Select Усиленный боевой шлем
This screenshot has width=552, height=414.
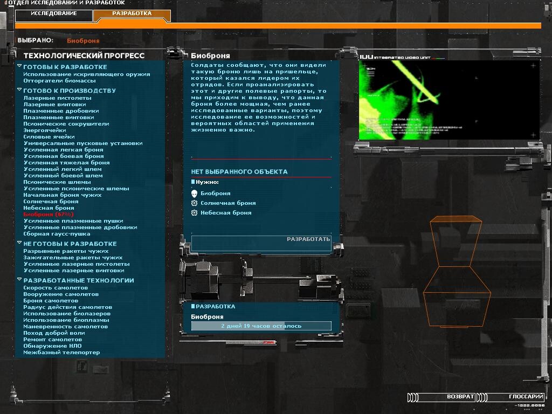pos(63,176)
